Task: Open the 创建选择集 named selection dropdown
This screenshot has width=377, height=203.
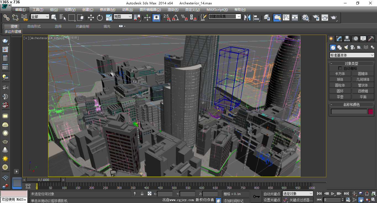Action: click(x=225, y=17)
